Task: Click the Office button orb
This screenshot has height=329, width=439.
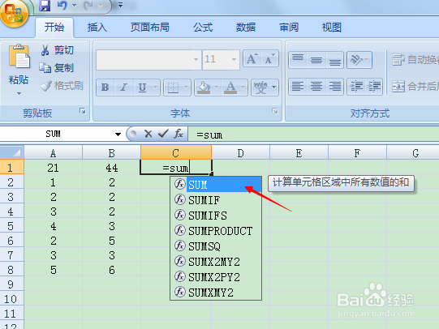Action: [14, 13]
